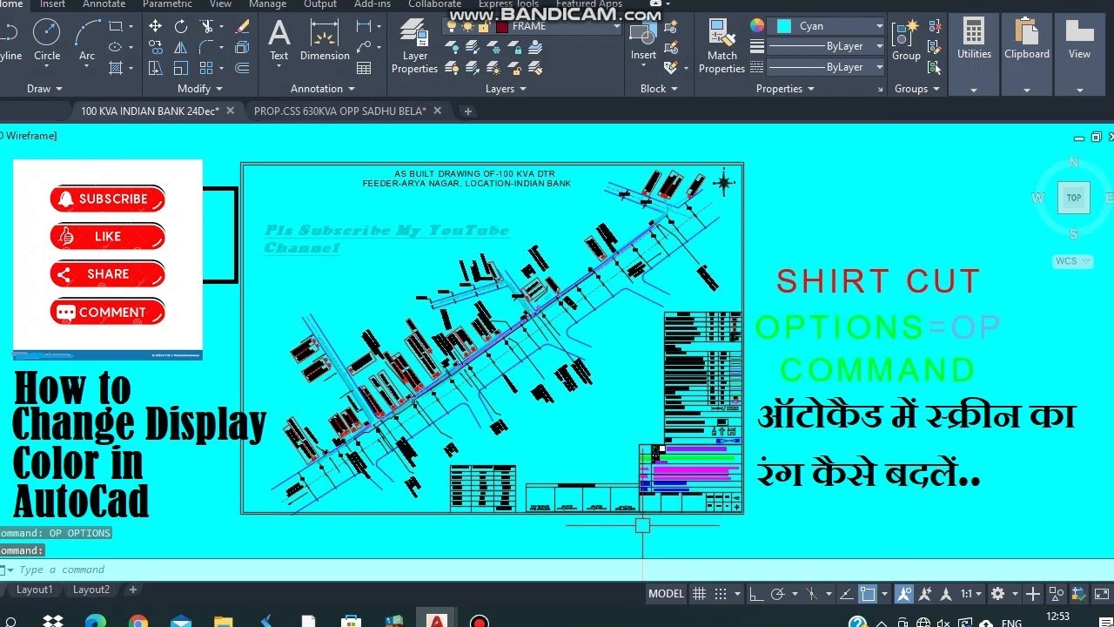Toggle object snap tracking in status bar
This screenshot has width=1114, height=627.
click(x=847, y=594)
